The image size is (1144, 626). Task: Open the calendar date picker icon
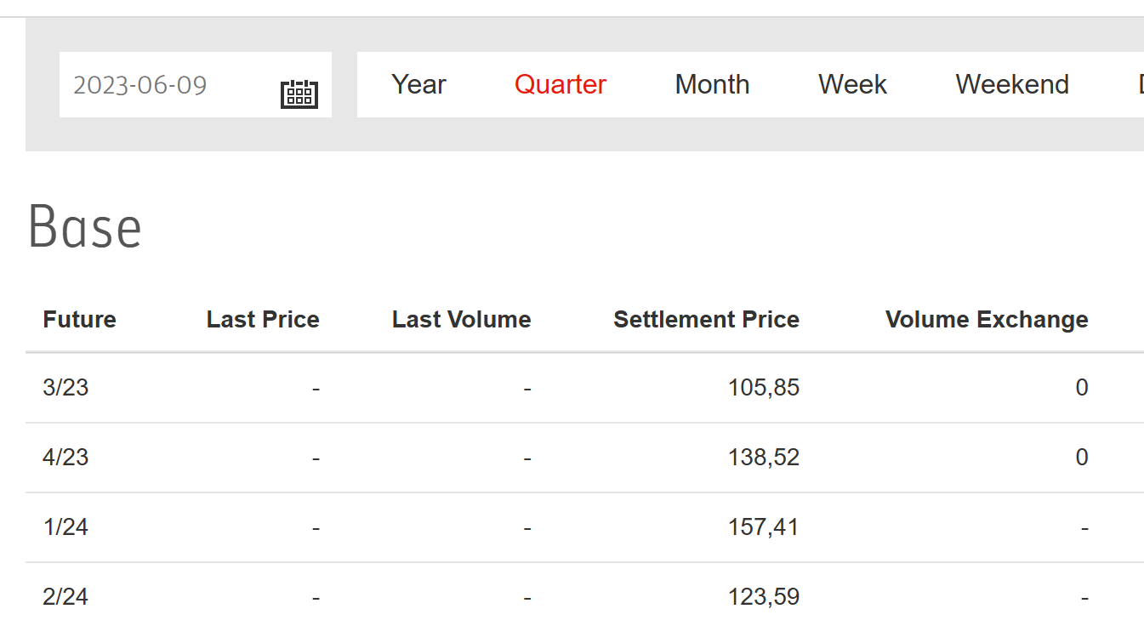tap(299, 93)
